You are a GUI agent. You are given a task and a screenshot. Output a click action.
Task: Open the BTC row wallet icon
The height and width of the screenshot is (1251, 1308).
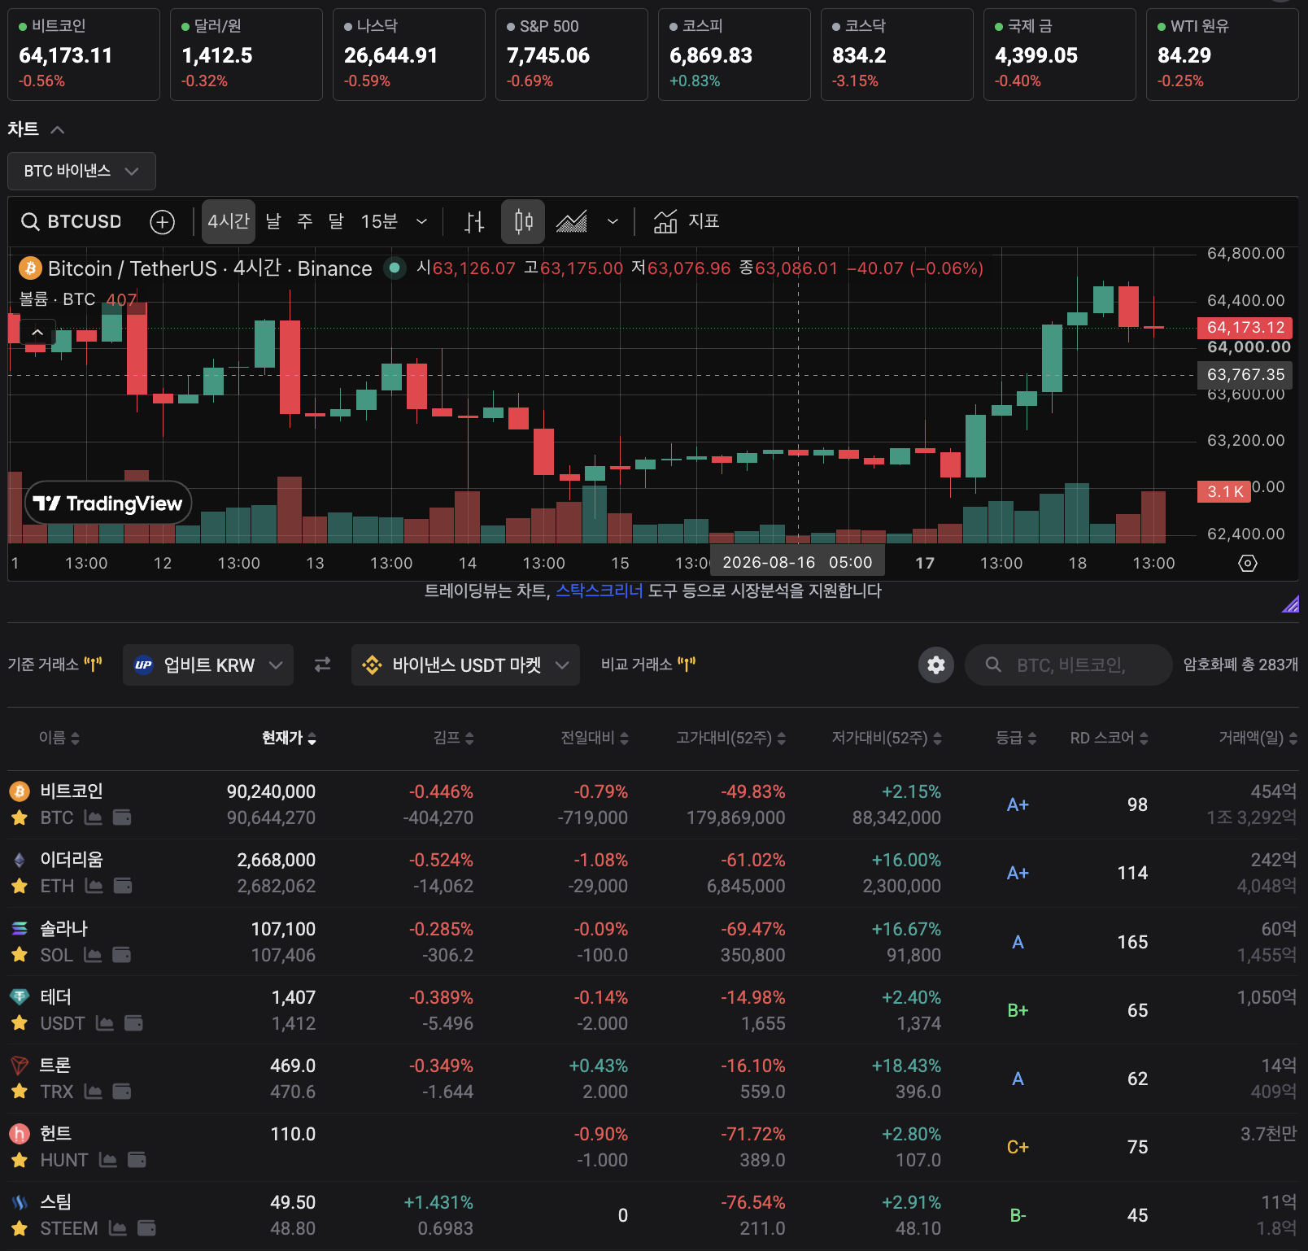[122, 817]
